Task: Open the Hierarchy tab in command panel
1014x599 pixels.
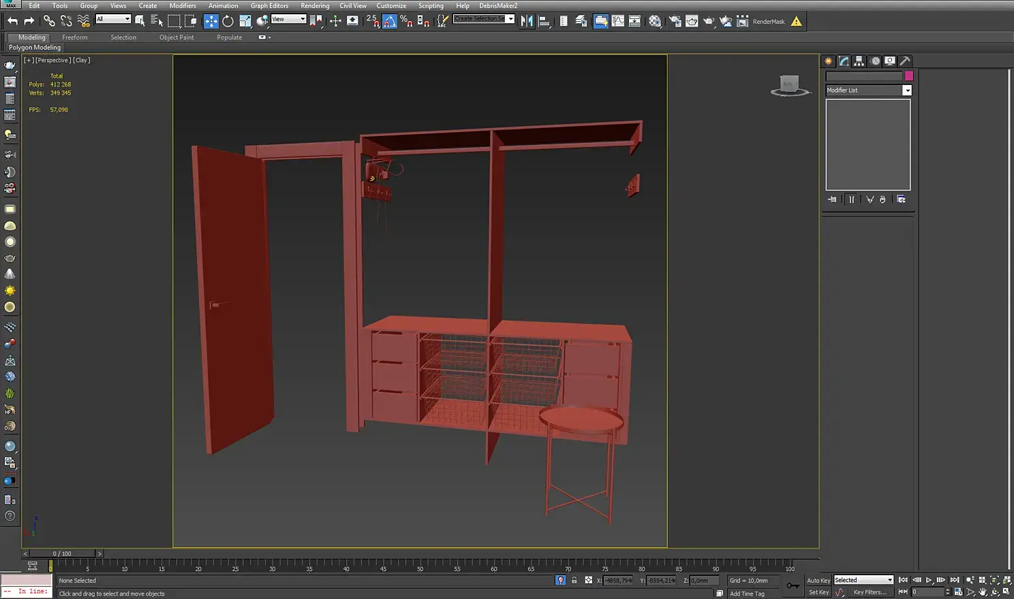Action: tap(859, 61)
